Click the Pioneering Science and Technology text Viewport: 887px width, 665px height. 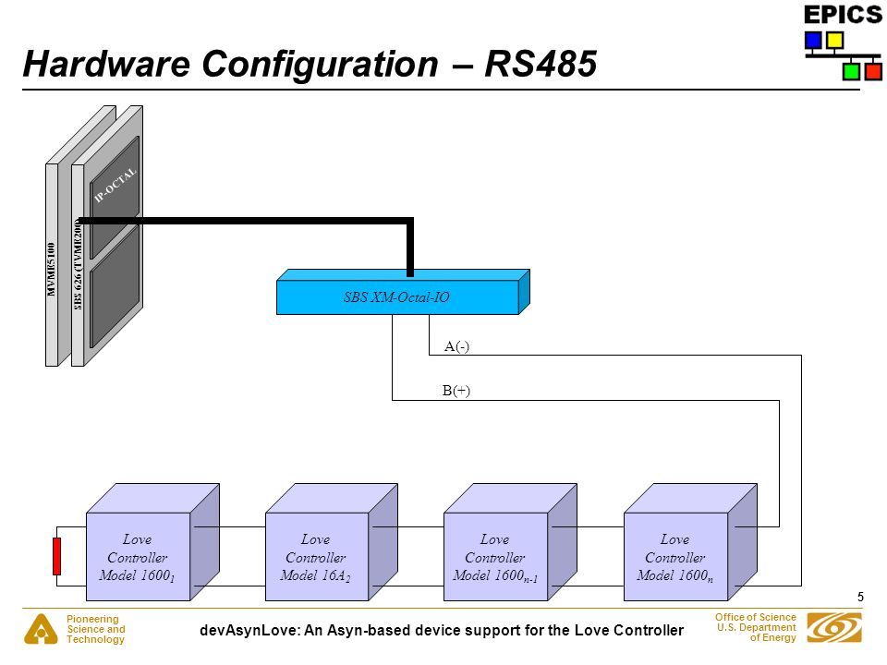click(95, 629)
